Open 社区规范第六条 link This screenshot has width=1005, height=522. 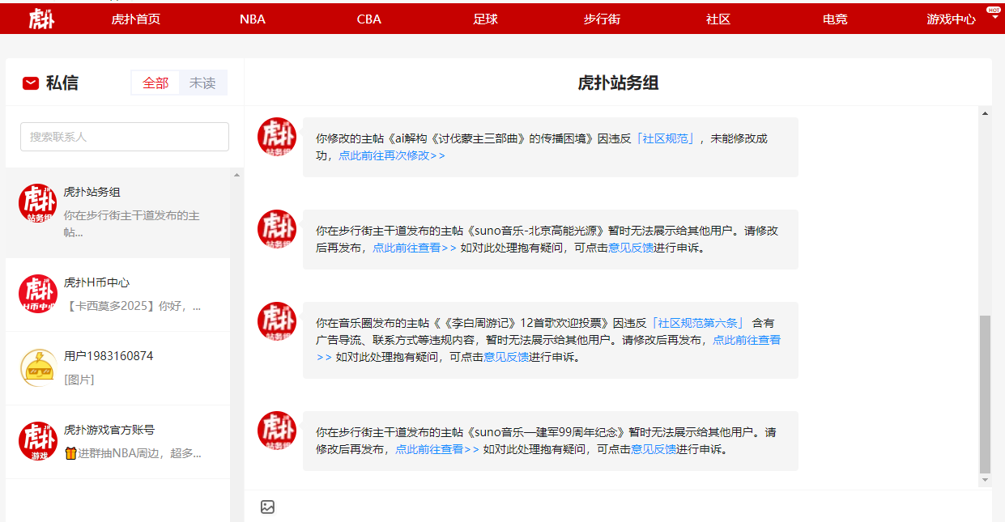point(696,323)
